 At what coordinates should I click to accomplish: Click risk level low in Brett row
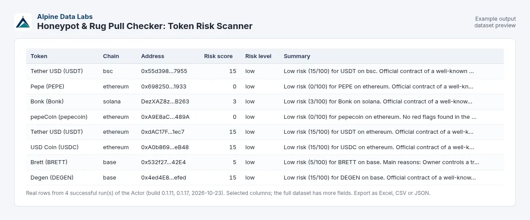click(x=250, y=162)
